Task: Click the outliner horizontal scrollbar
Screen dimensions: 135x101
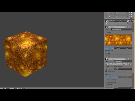Action: coord(117,19)
